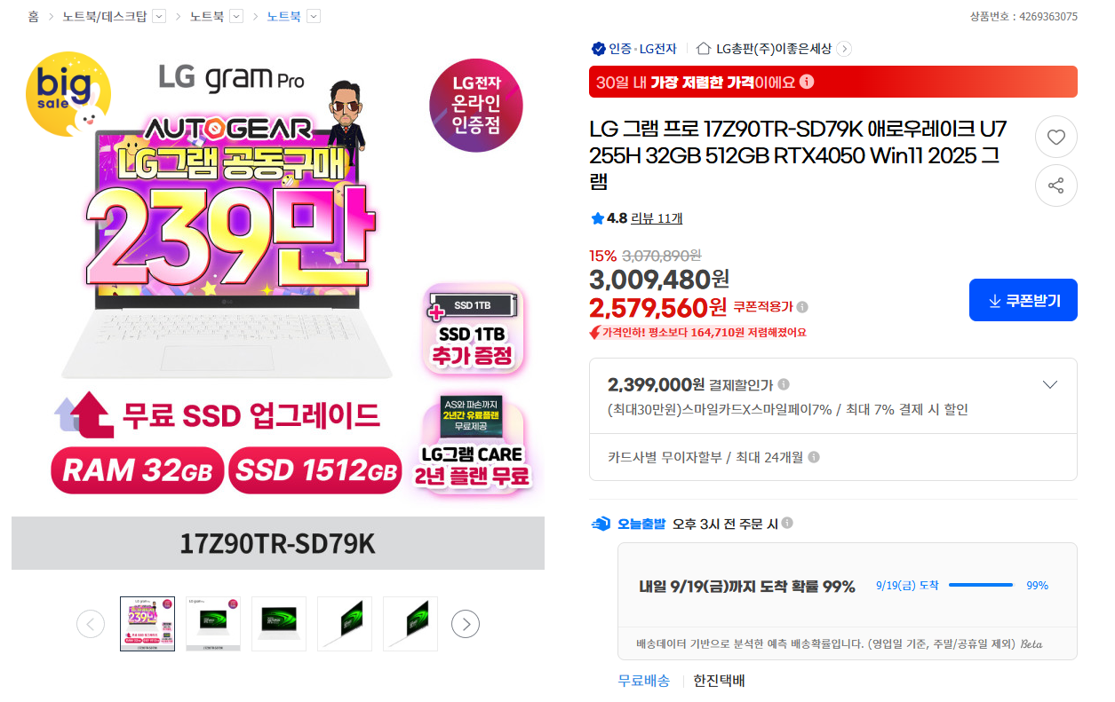The height and width of the screenshot is (702, 1115).
Task: Open the middle 노트북 breadcrumb dropdown
Action: [236, 16]
